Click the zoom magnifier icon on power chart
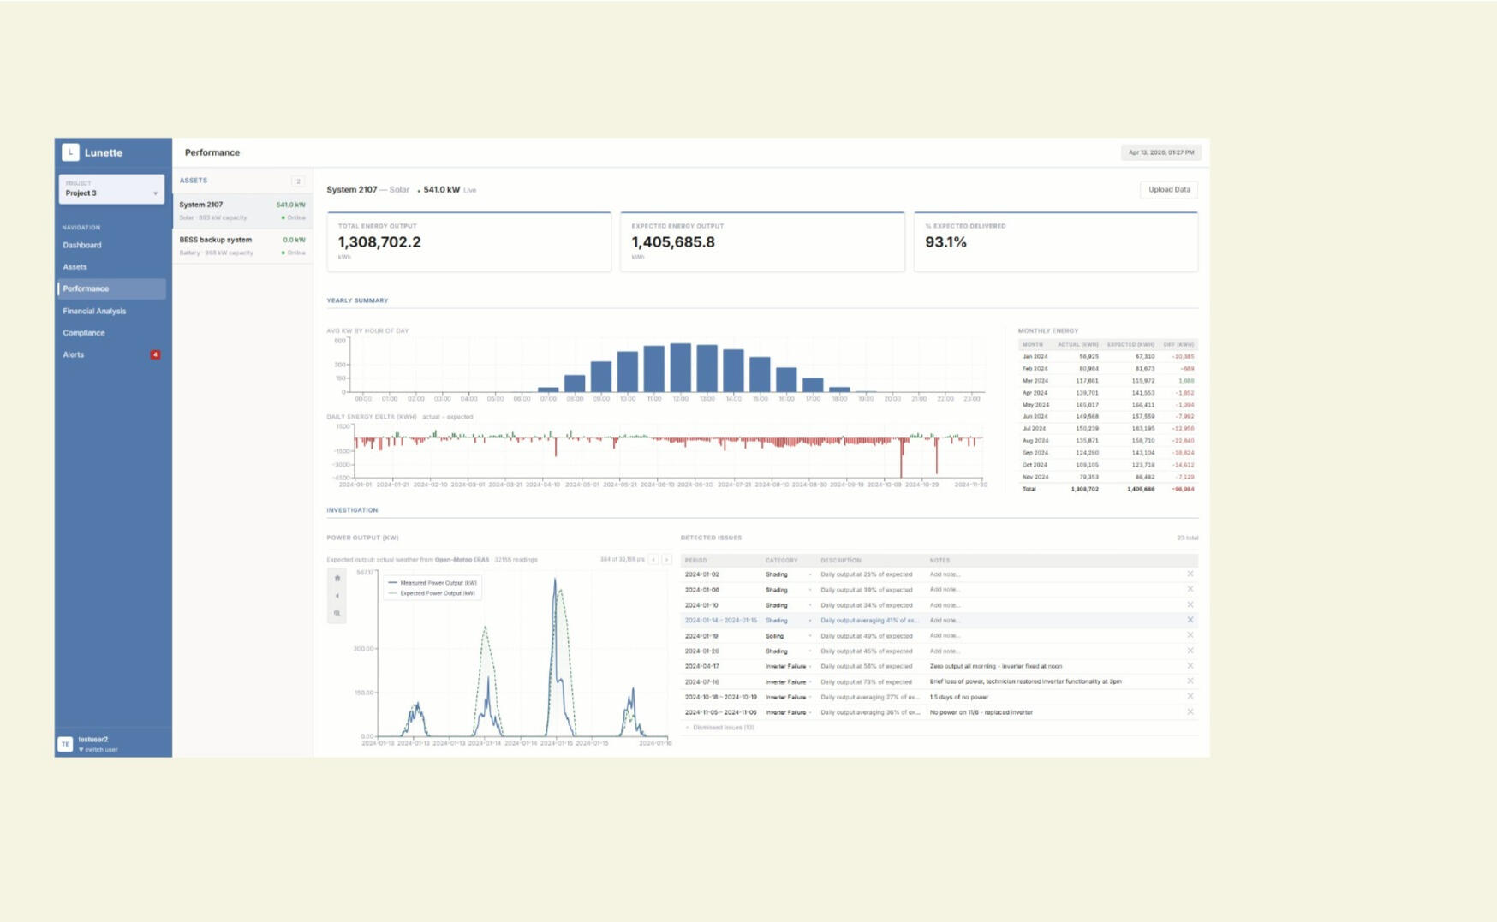The width and height of the screenshot is (1497, 922). click(337, 613)
